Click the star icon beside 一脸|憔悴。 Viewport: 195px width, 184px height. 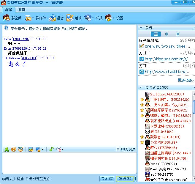click(x=142, y=100)
